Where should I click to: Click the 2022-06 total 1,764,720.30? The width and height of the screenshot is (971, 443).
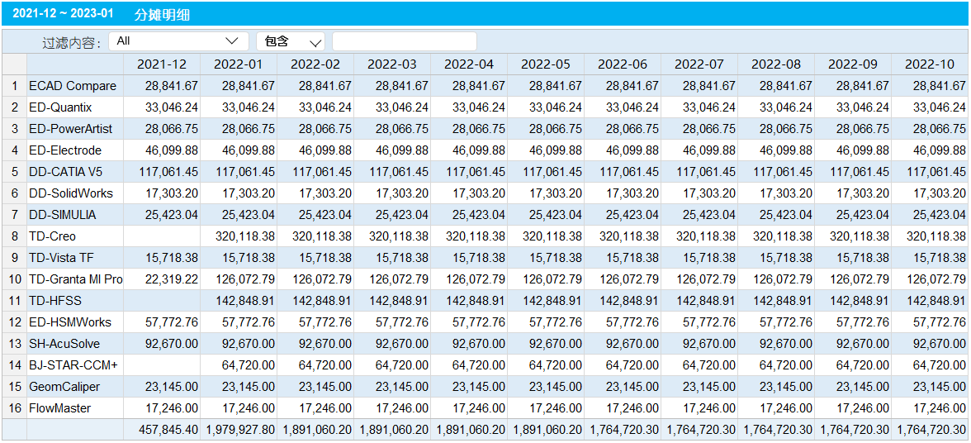[624, 430]
